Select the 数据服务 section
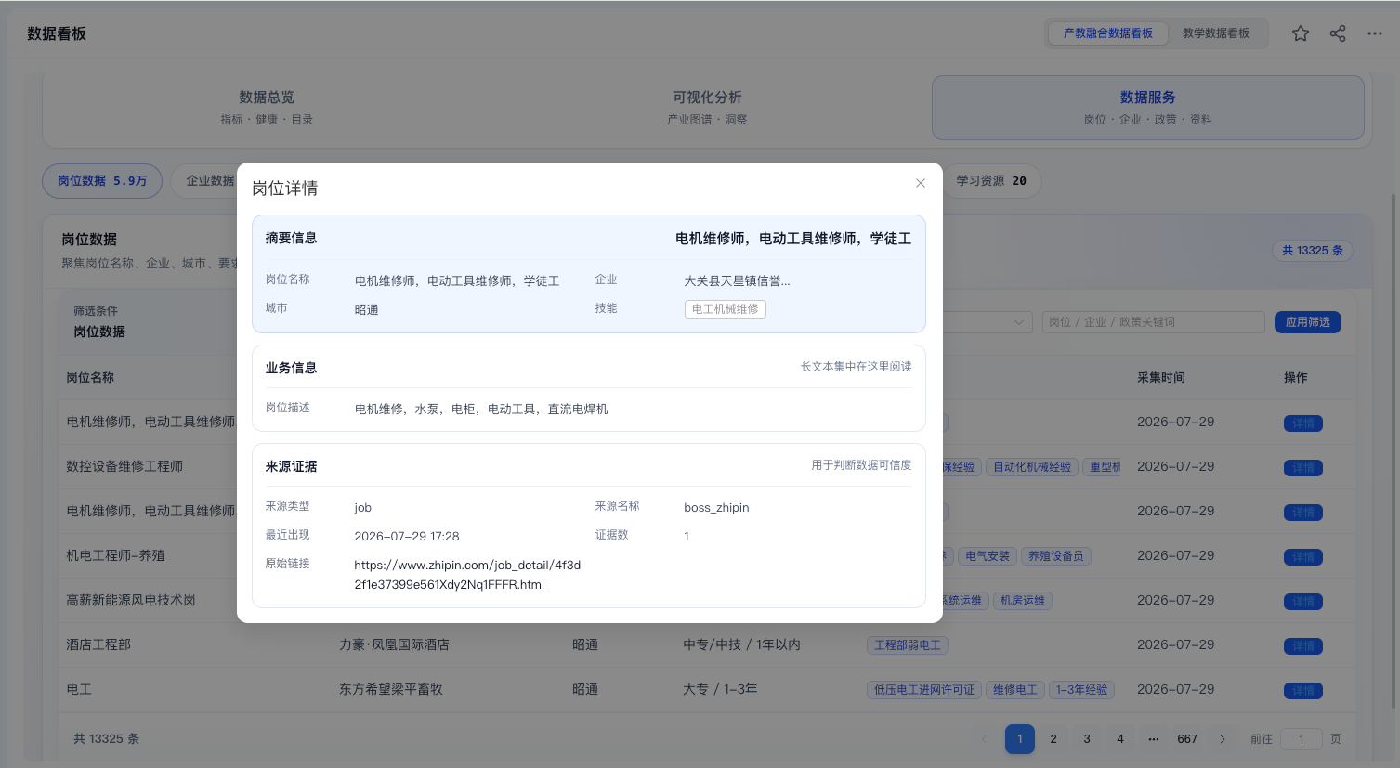The height and width of the screenshot is (768, 1400). 1147,108
